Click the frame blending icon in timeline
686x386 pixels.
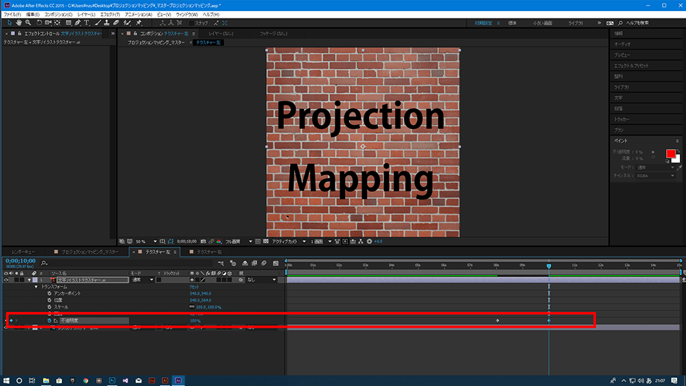click(x=255, y=263)
